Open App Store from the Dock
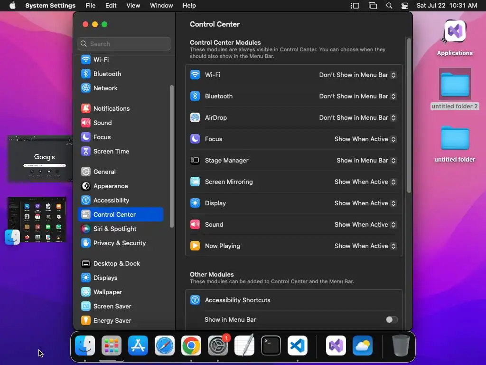 [x=138, y=346]
